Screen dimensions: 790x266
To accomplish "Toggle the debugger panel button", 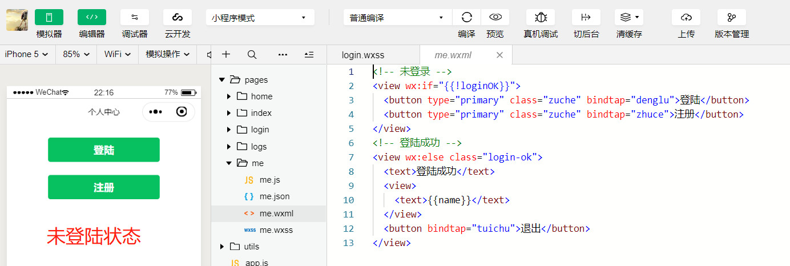I will (135, 17).
